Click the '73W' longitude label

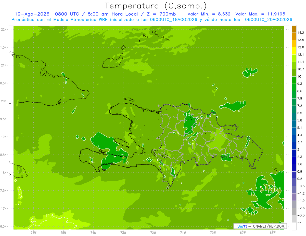[123, 232]
